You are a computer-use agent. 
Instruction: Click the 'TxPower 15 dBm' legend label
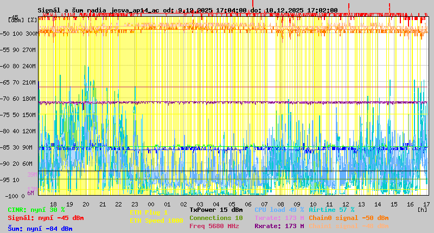(216, 210)
